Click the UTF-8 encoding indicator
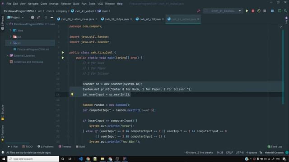The width and height of the screenshot is (289, 162). (x=240, y=153)
